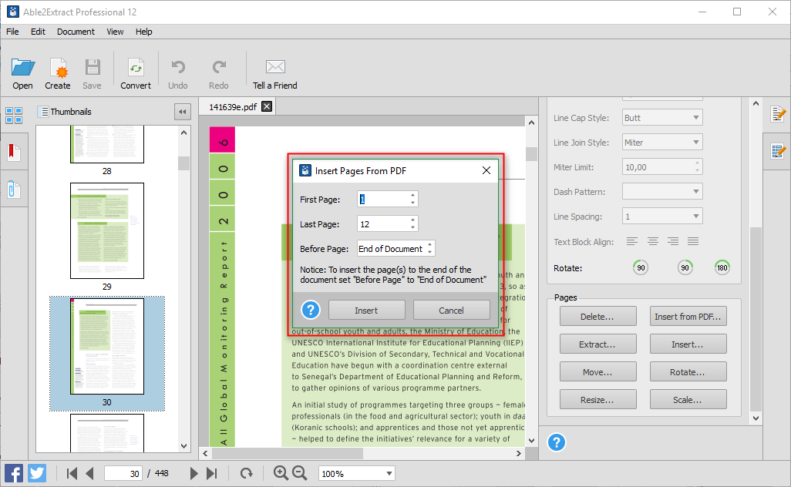This screenshot has width=791, height=487.
Task: Open the top edit-note panel icon on right edge
Action: (x=778, y=114)
